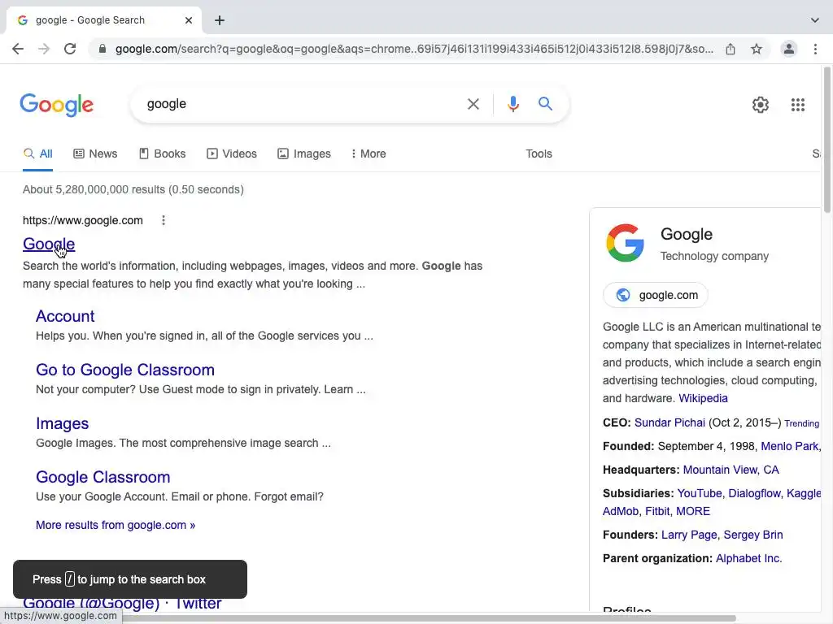Open the Images sitelink result
Image resolution: width=833 pixels, height=624 pixels.
click(x=62, y=423)
